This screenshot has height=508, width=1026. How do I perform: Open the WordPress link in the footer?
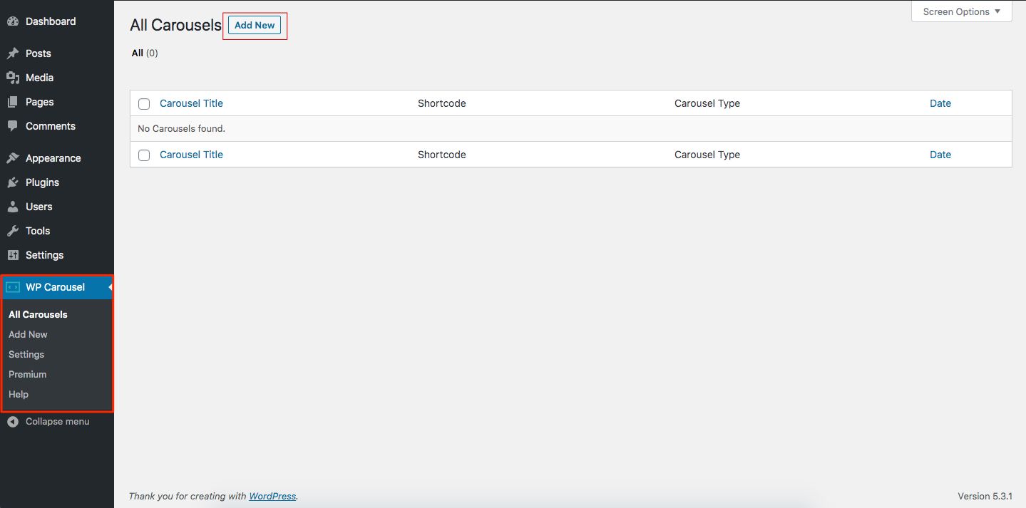(272, 496)
